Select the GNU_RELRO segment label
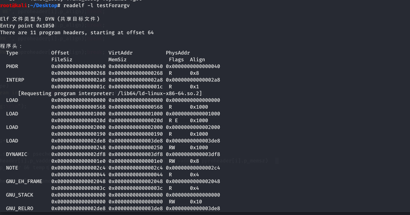This screenshot has height=215, width=410. (20, 209)
